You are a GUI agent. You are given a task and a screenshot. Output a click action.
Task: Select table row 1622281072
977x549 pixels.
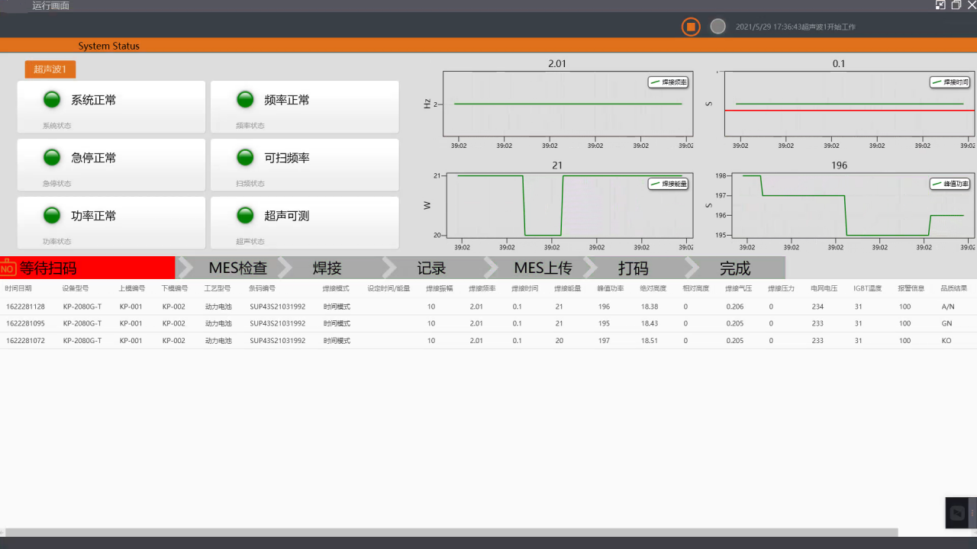(488, 340)
